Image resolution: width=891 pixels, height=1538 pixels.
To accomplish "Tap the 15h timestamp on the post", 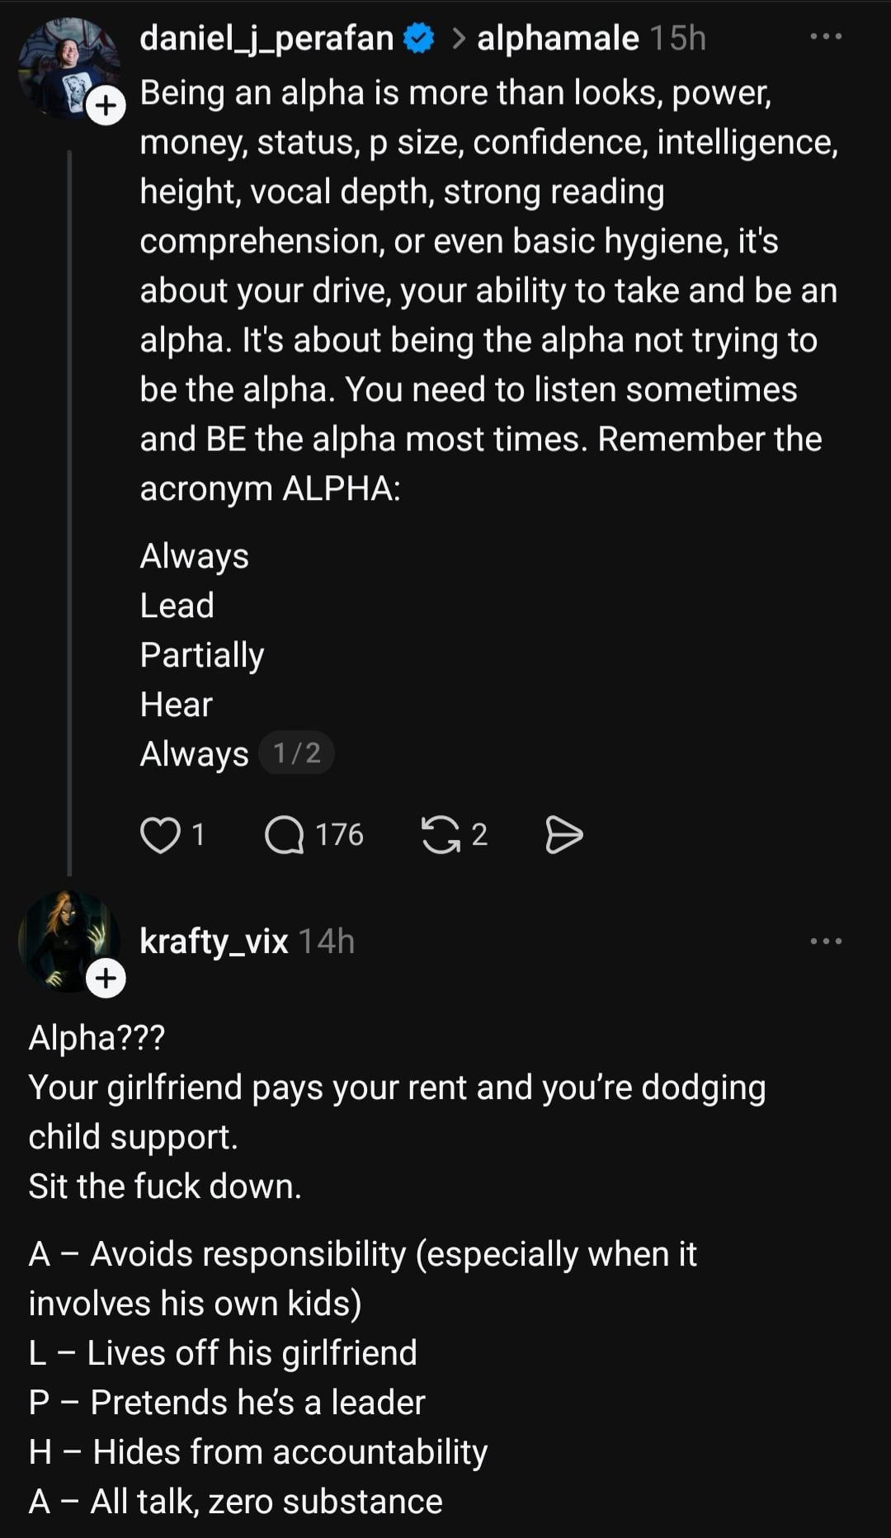I will 678,38.
